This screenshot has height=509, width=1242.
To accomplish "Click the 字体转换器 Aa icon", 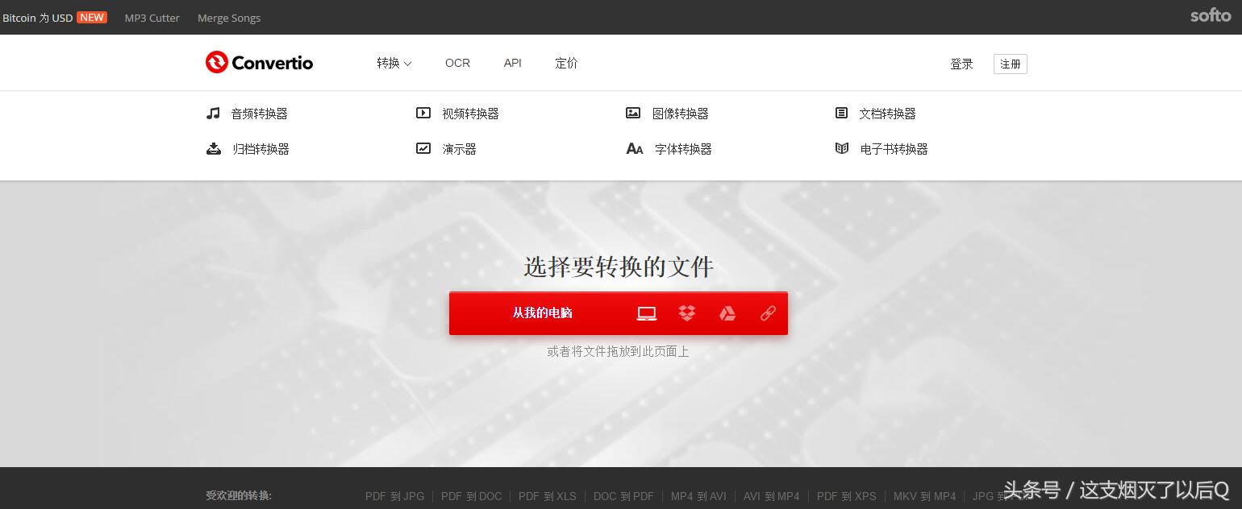I will tap(635, 148).
